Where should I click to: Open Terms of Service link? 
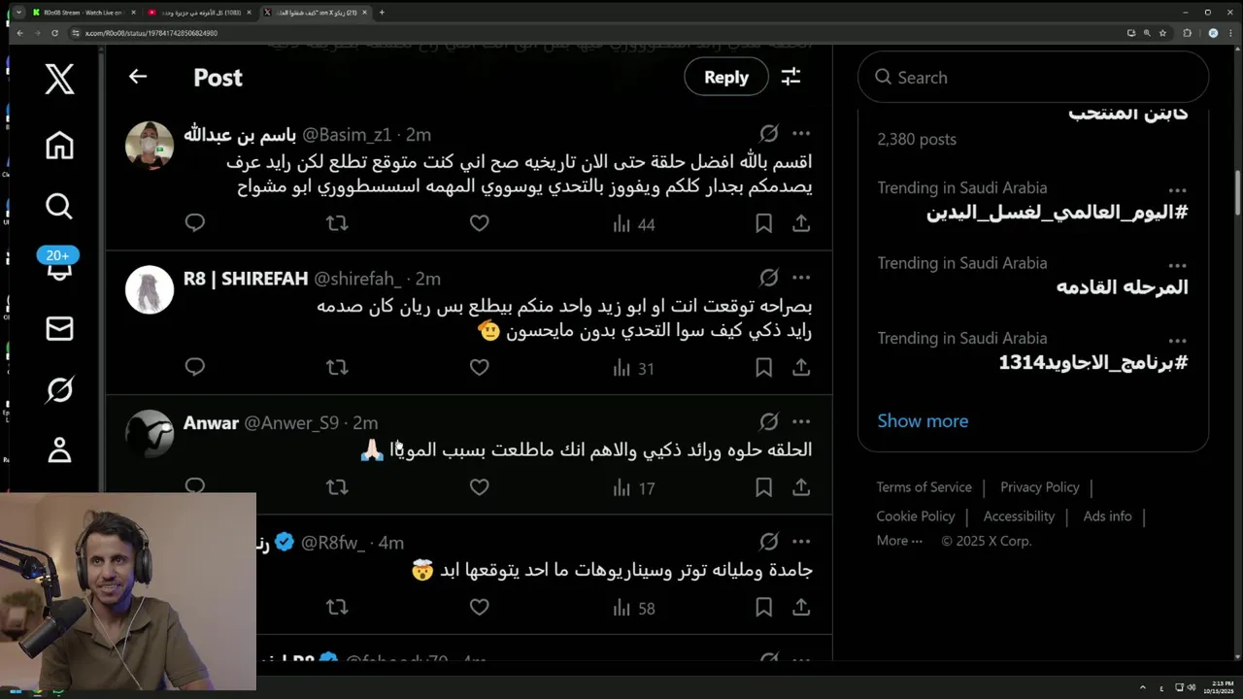924,487
